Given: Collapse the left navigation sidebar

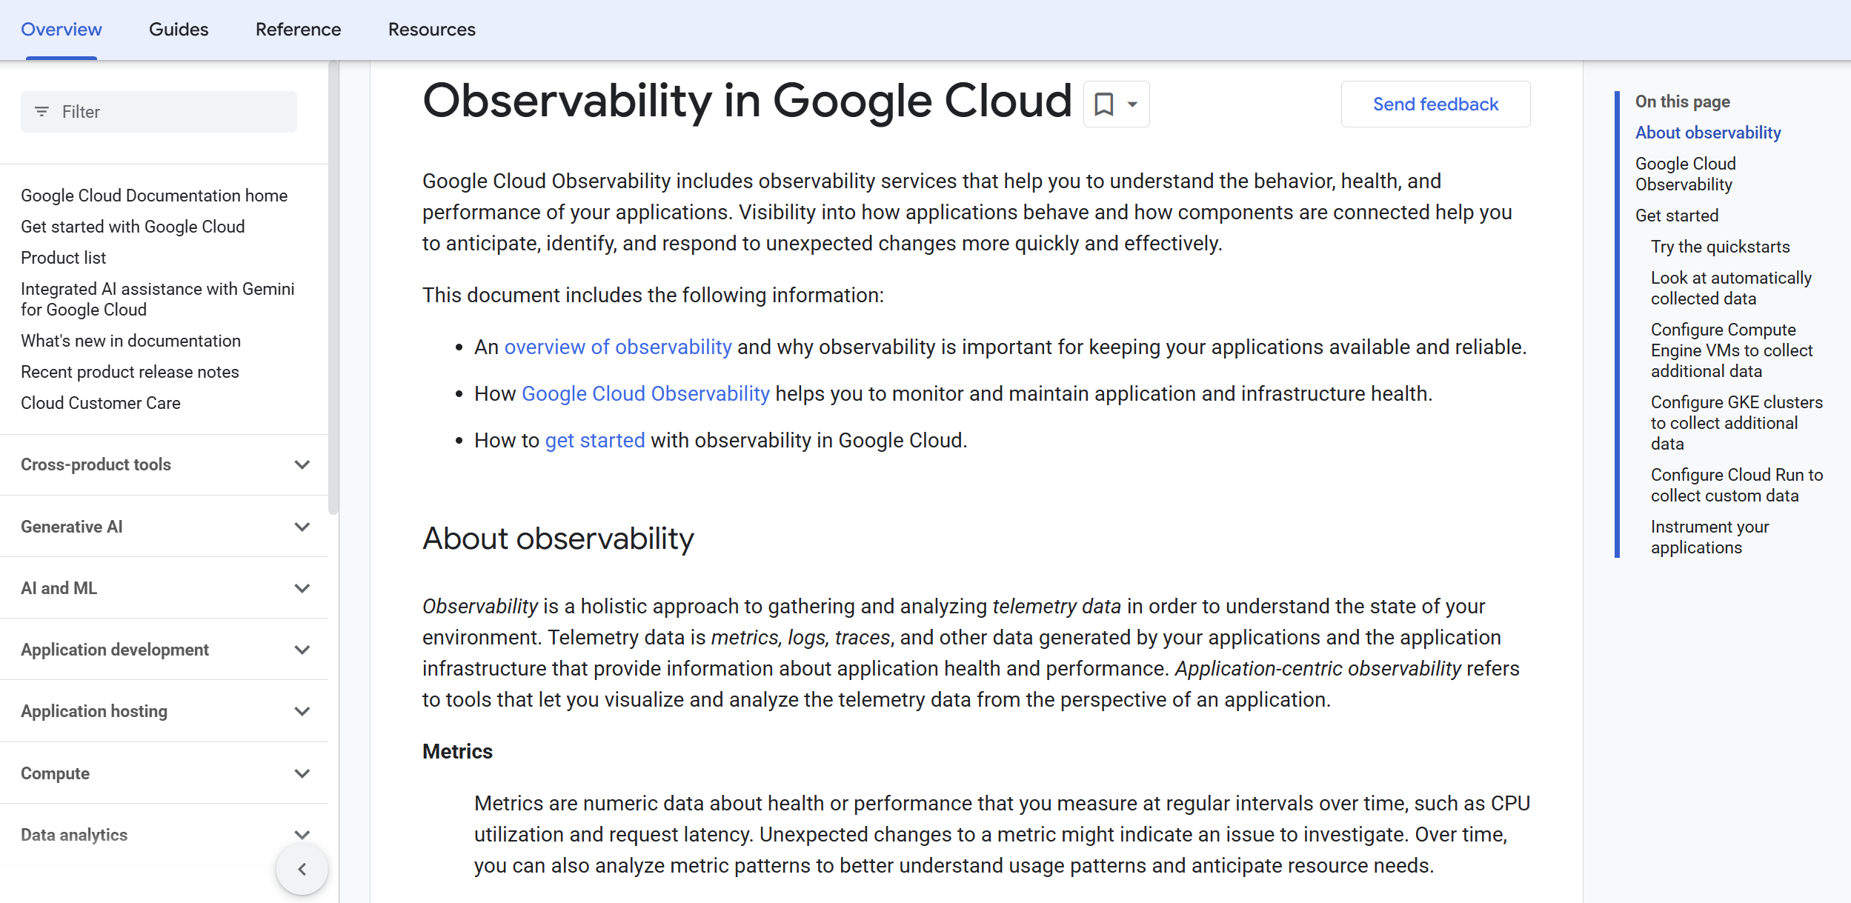Looking at the screenshot, I should click(302, 868).
